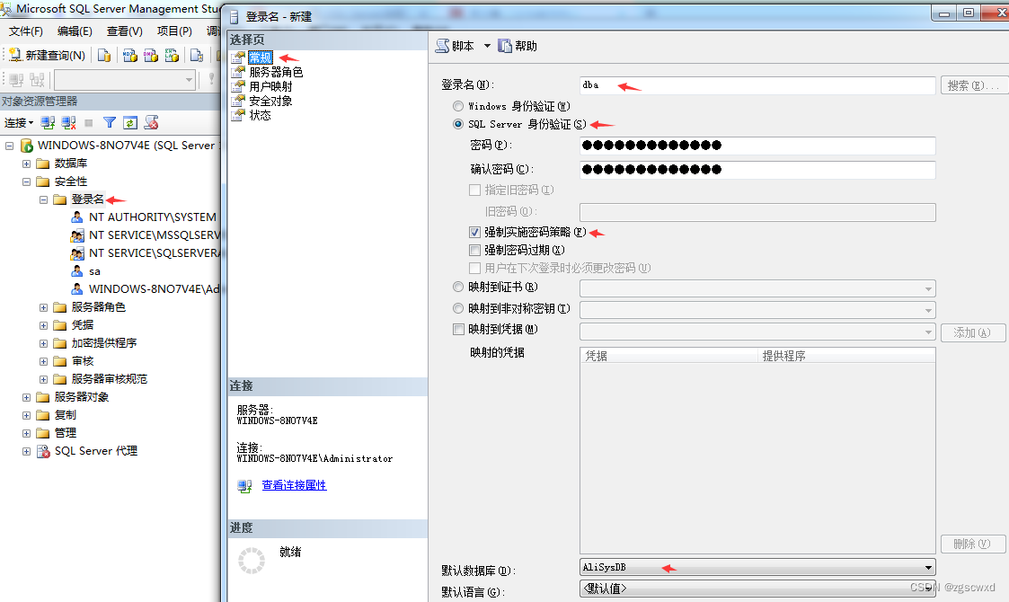The height and width of the screenshot is (602, 1009).
Task: Expand the 服务器审核规范 folder
Action: (43, 380)
